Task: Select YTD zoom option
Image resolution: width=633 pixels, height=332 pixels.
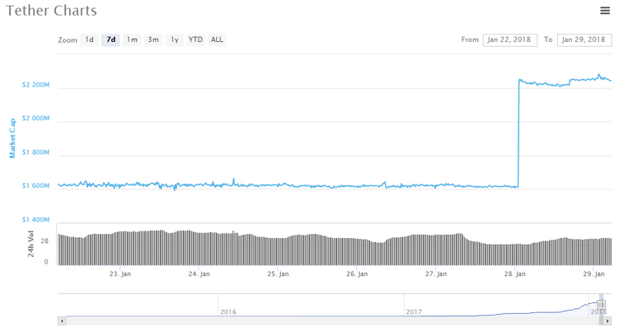Action: pyautogui.click(x=196, y=40)
